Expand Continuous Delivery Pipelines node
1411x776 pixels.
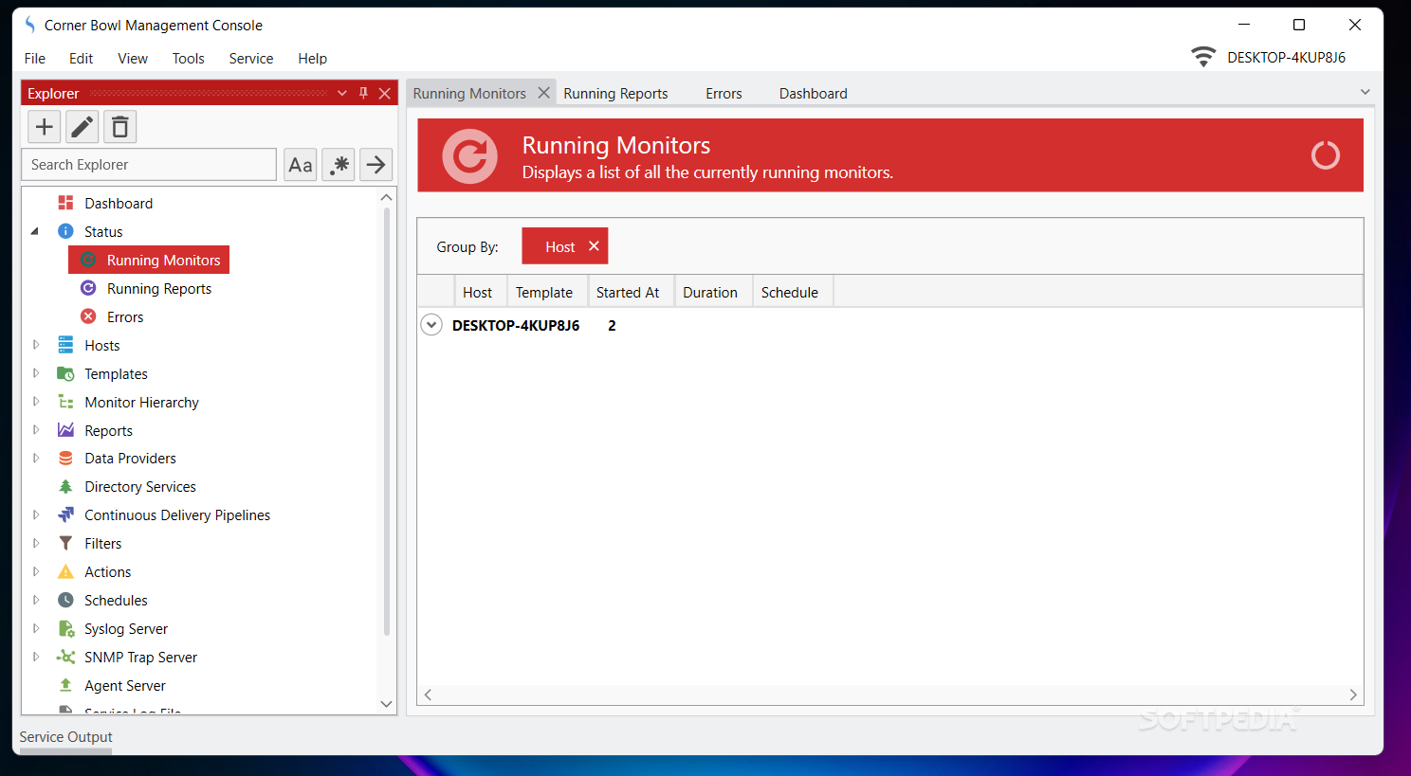[x=36, y=514]
